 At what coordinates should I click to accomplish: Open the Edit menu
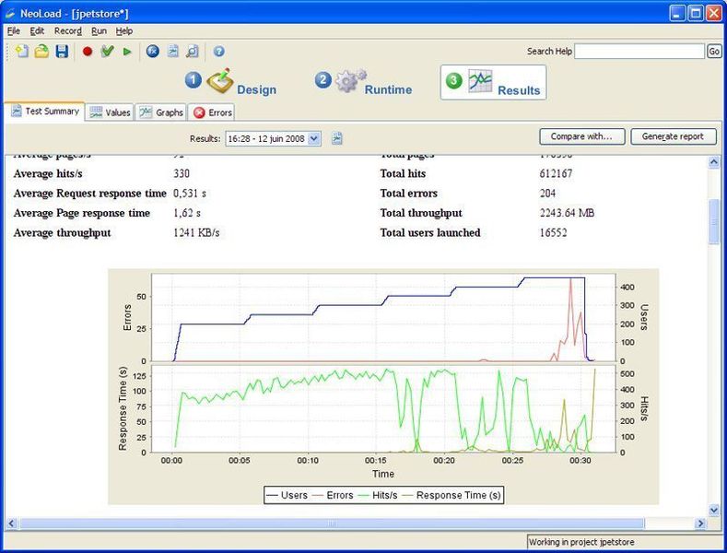coord(37,31)
